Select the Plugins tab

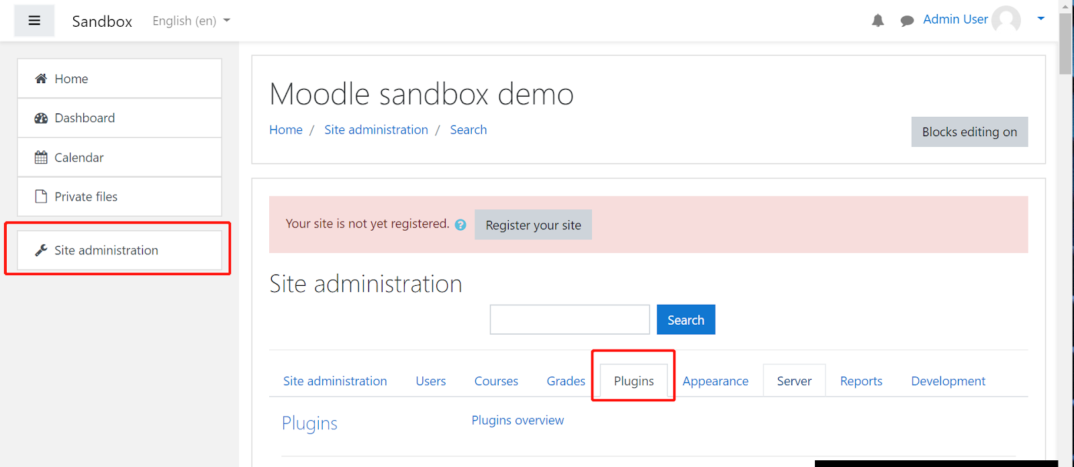coord(634,381)
